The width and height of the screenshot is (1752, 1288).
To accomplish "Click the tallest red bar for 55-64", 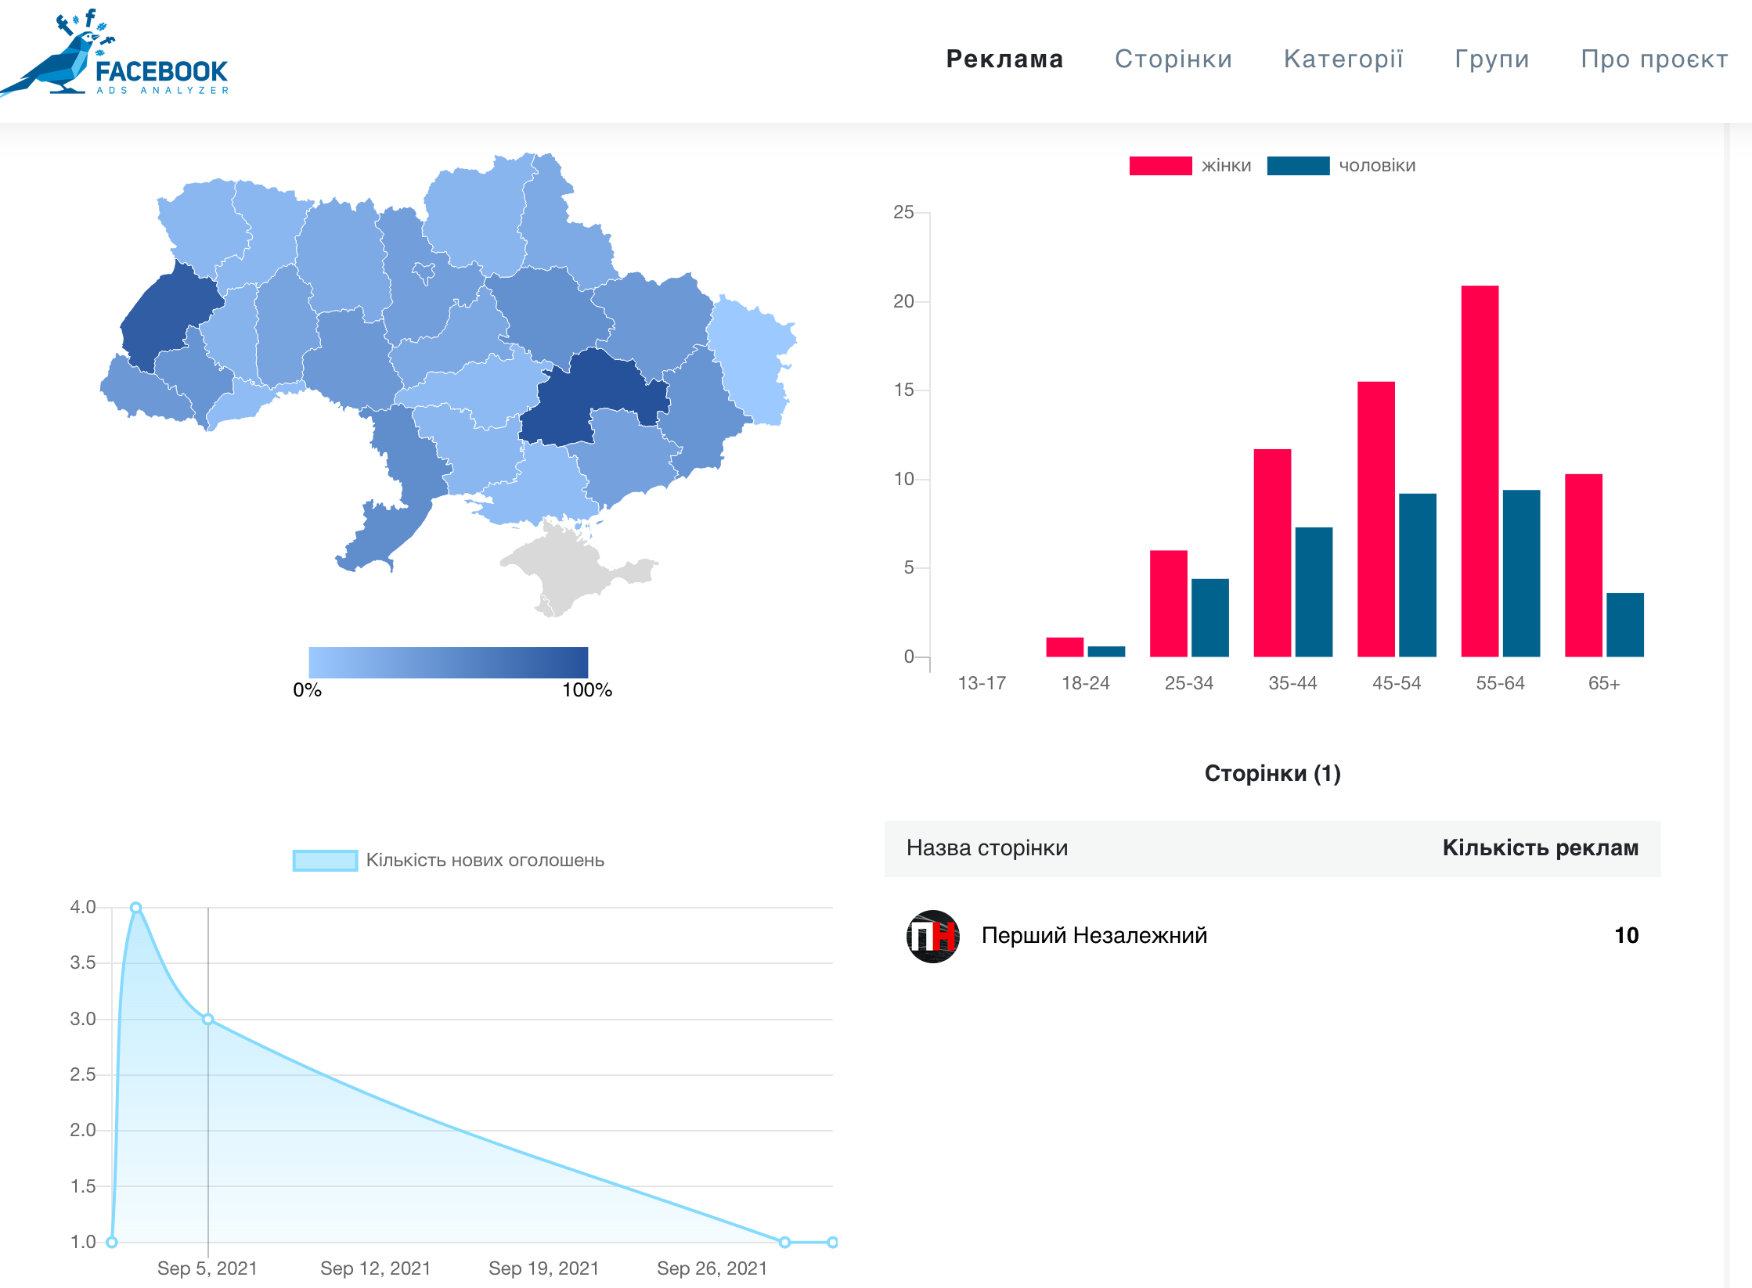I will (1480, 470).
